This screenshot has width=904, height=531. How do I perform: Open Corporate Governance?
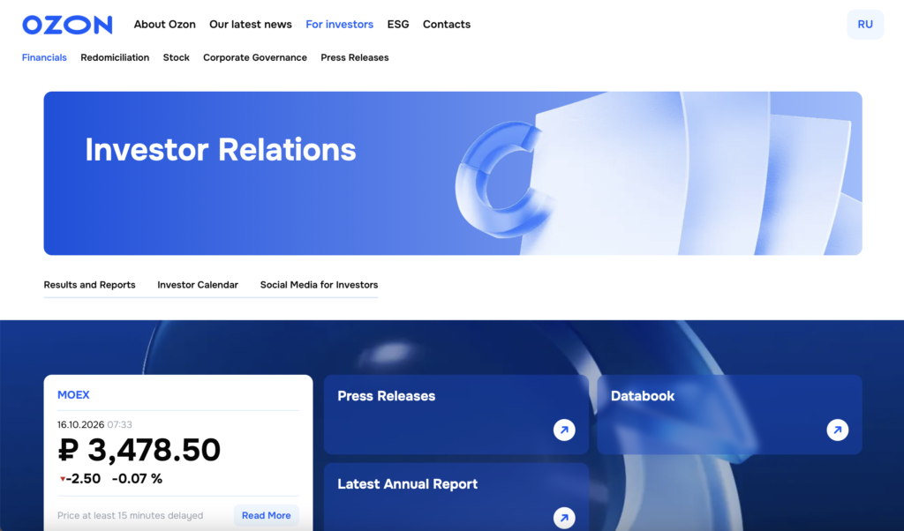point(255,57)
